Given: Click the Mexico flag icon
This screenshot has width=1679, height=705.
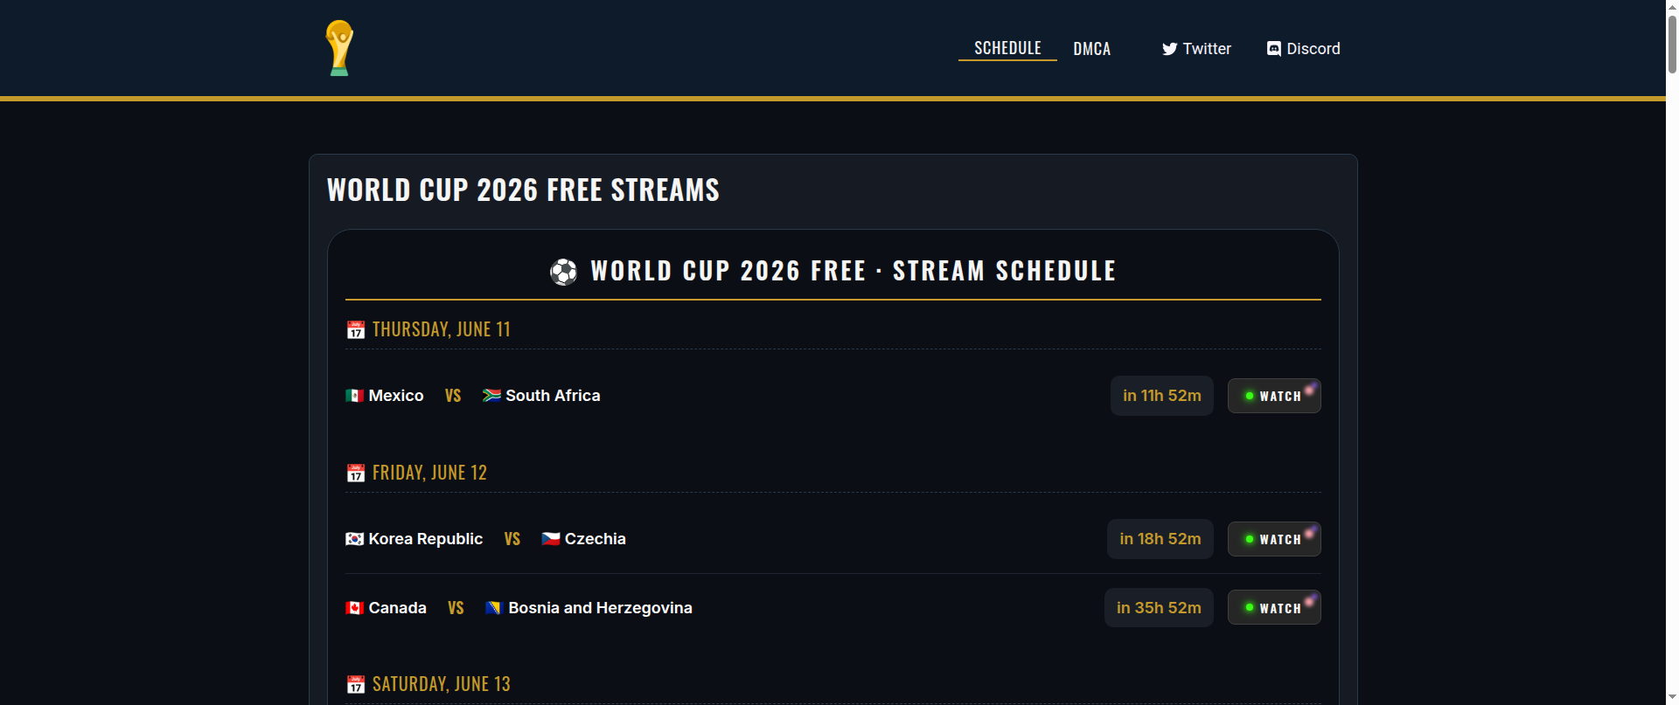Looking at the screenshot, I should coord(354,396).
